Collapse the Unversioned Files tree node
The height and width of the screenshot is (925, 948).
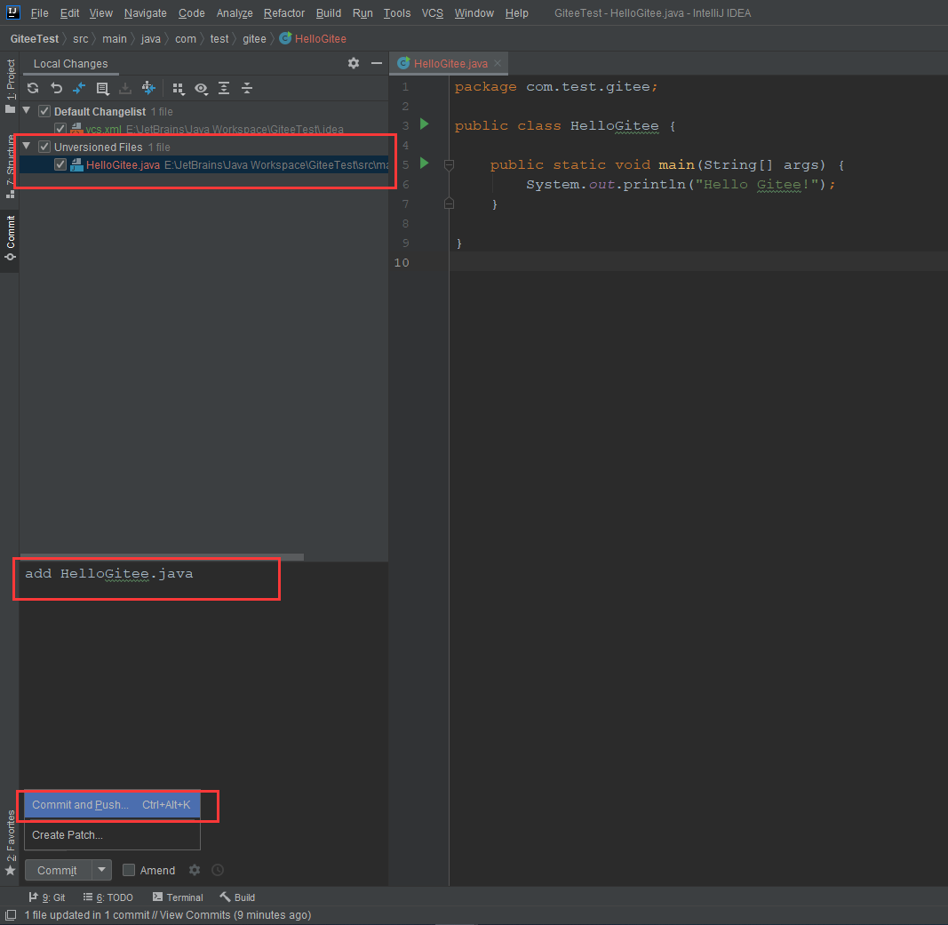27,147
